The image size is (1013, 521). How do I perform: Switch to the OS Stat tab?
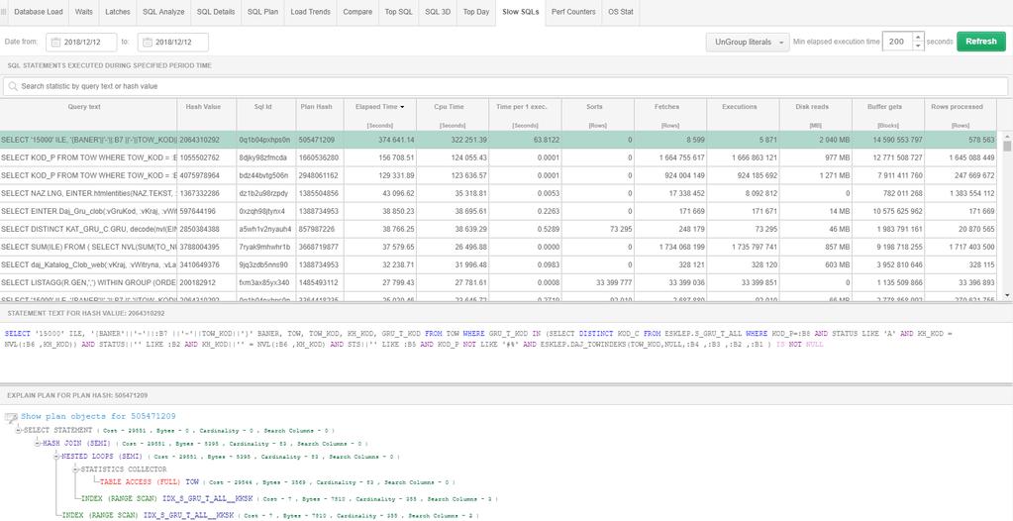pos(620,12)
